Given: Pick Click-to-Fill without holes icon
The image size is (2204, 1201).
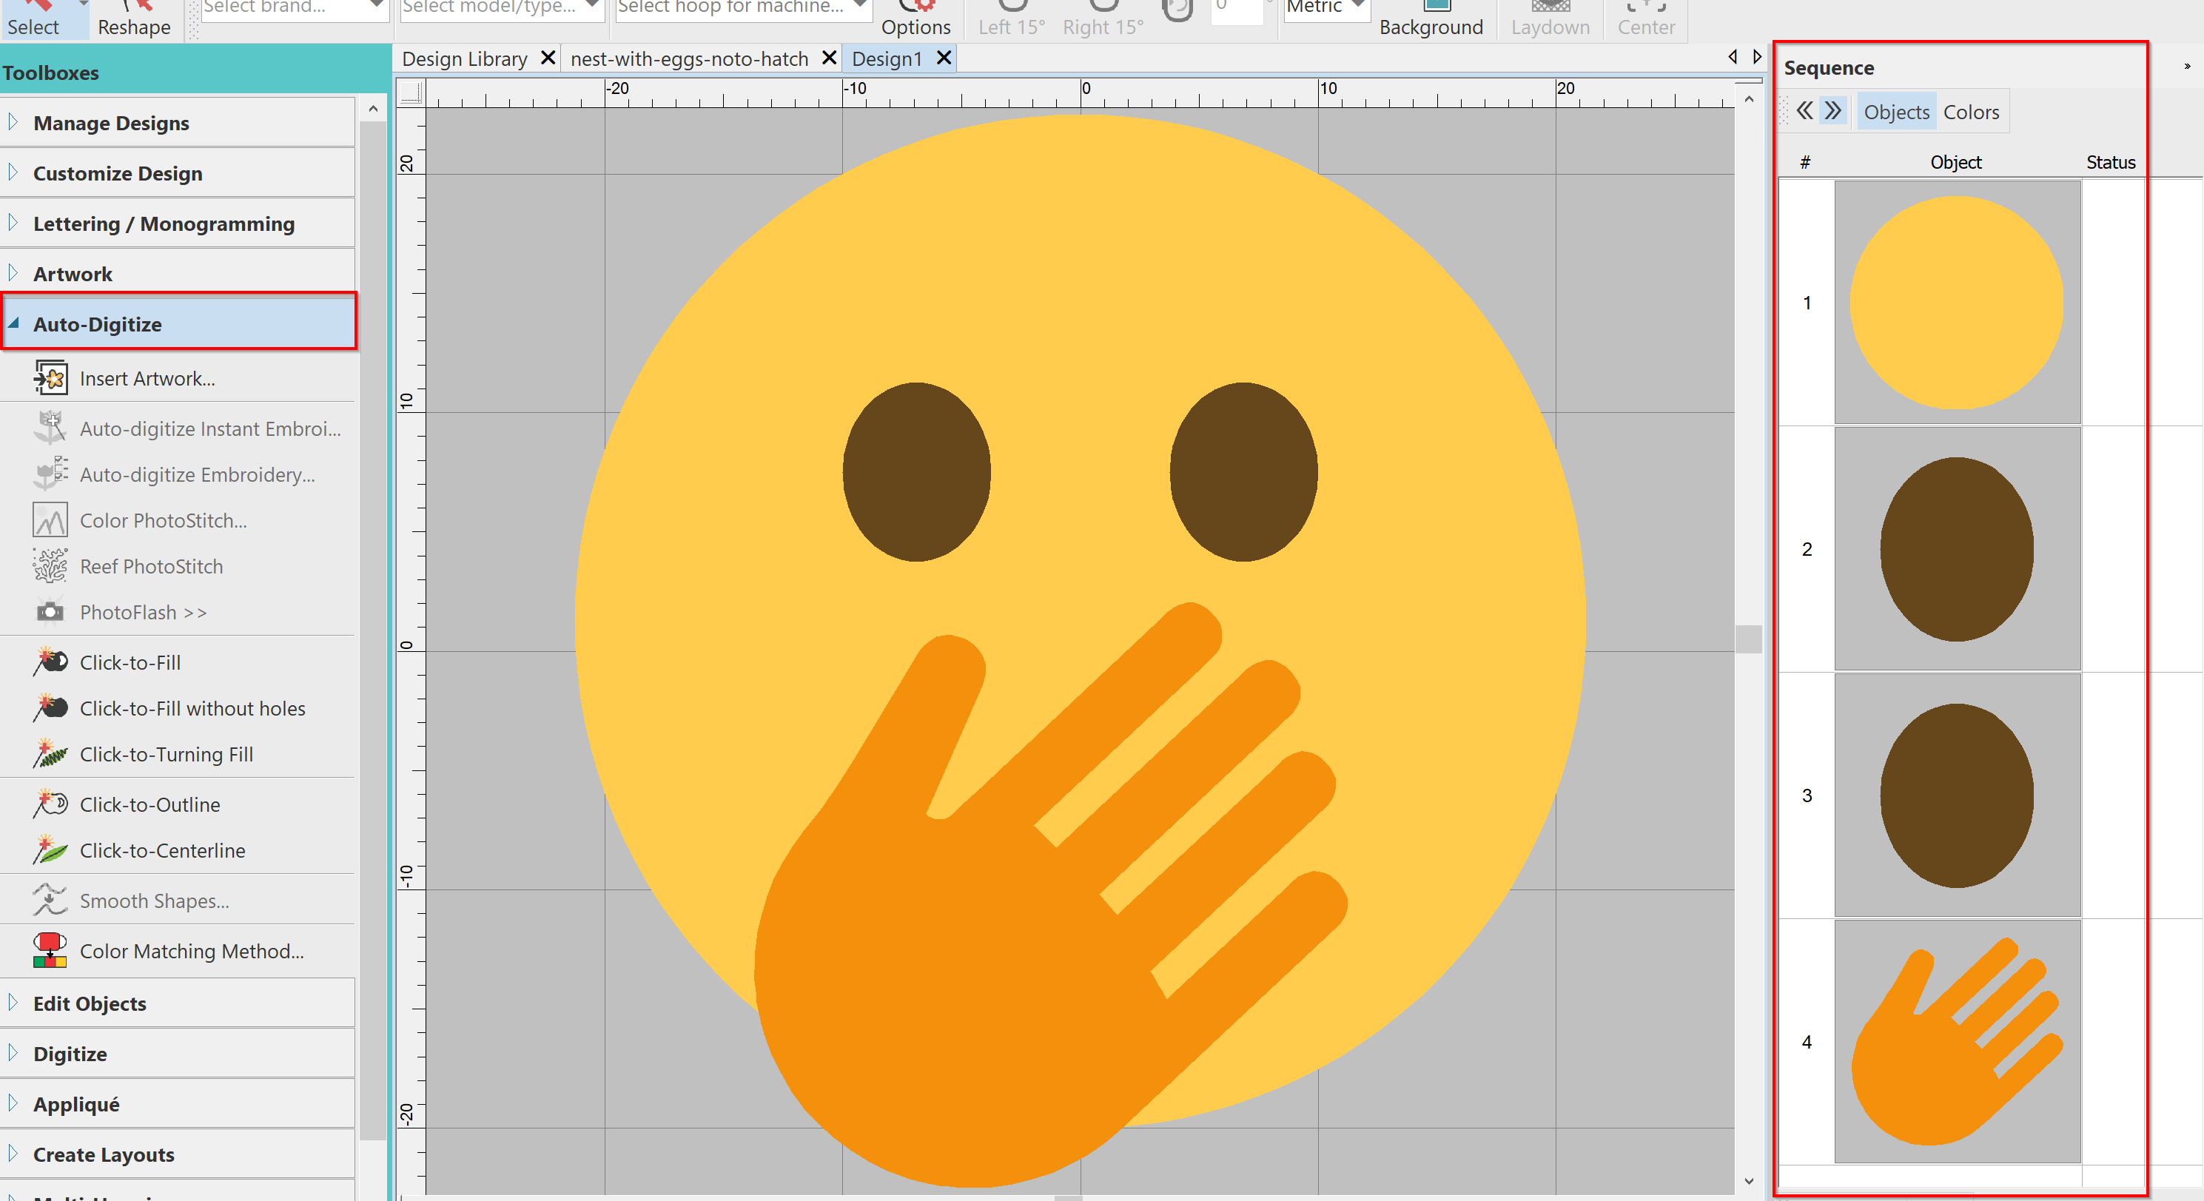Looking at the screenshot, I should [x=50, y=708].
